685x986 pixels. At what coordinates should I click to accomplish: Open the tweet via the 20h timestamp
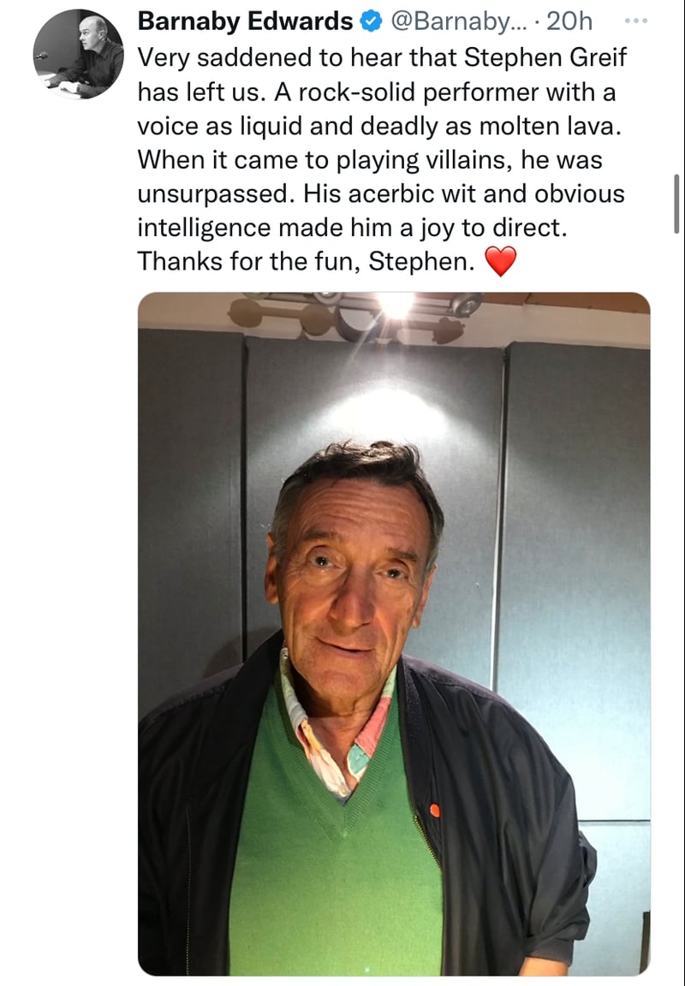point(569,21)
